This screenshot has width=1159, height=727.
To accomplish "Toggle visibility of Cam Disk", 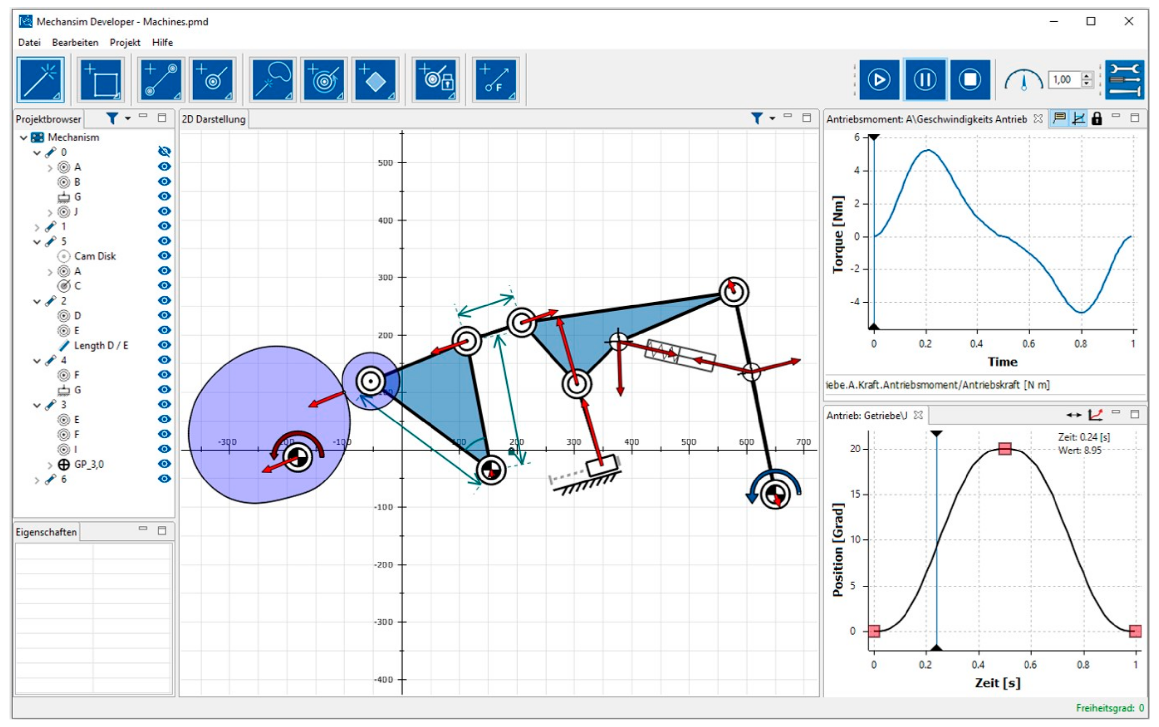I will pos(164,256).
